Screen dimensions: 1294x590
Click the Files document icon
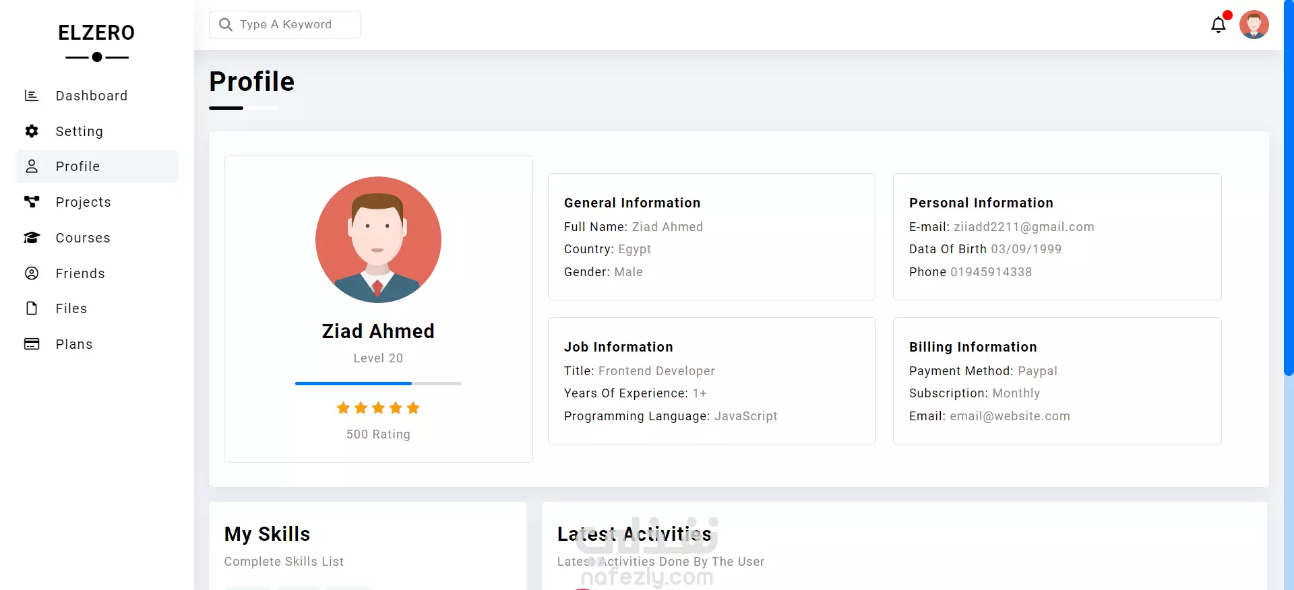pyautogui.click(x=32, y=308)
